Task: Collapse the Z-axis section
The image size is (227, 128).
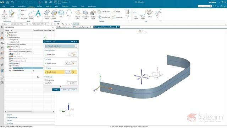Action: (45, 59)
